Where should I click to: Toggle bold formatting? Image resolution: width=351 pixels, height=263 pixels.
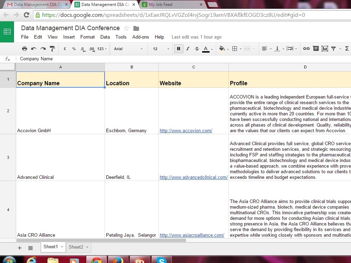click(179, 49)
